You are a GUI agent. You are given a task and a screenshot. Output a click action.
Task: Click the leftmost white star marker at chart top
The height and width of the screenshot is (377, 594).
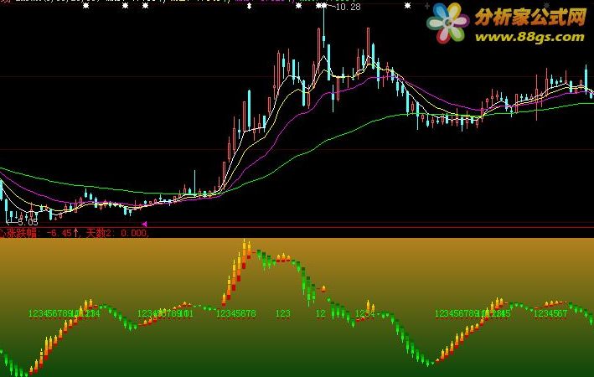(86, 6)
